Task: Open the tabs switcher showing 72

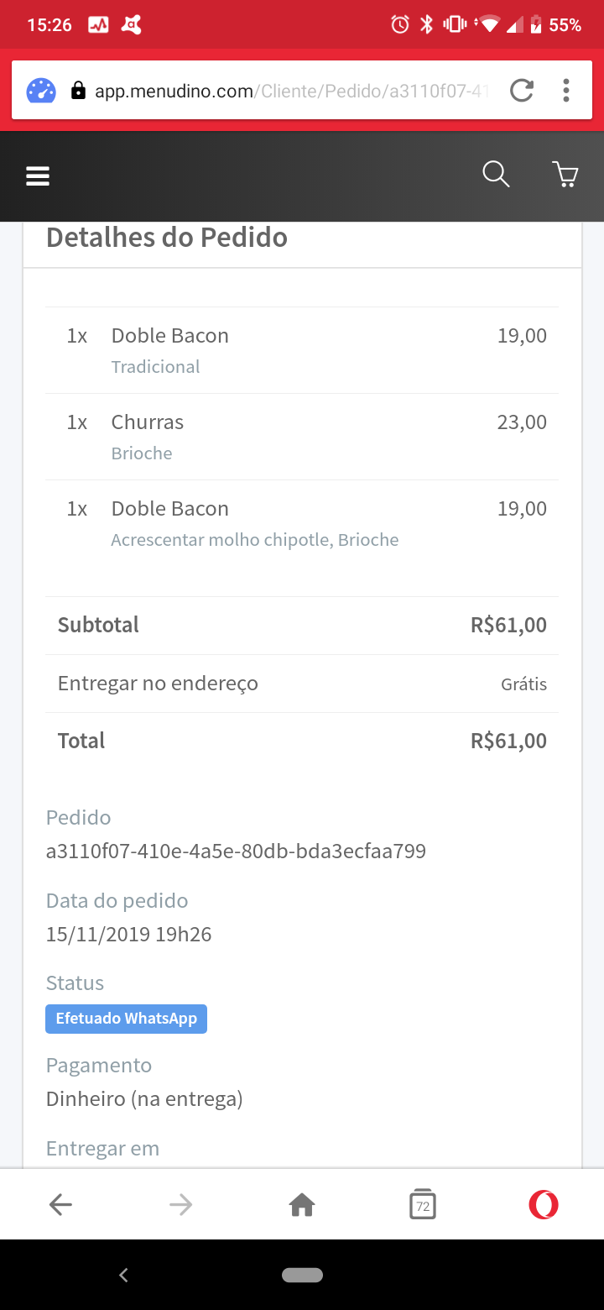Action: (x=423, y=1205)
